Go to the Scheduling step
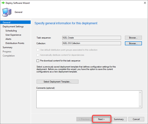This screenshot has width=148, height=124. (x=11, y=31)
